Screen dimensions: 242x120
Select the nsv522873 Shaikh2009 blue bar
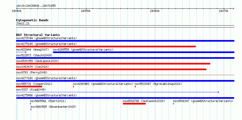coord(125,58)
